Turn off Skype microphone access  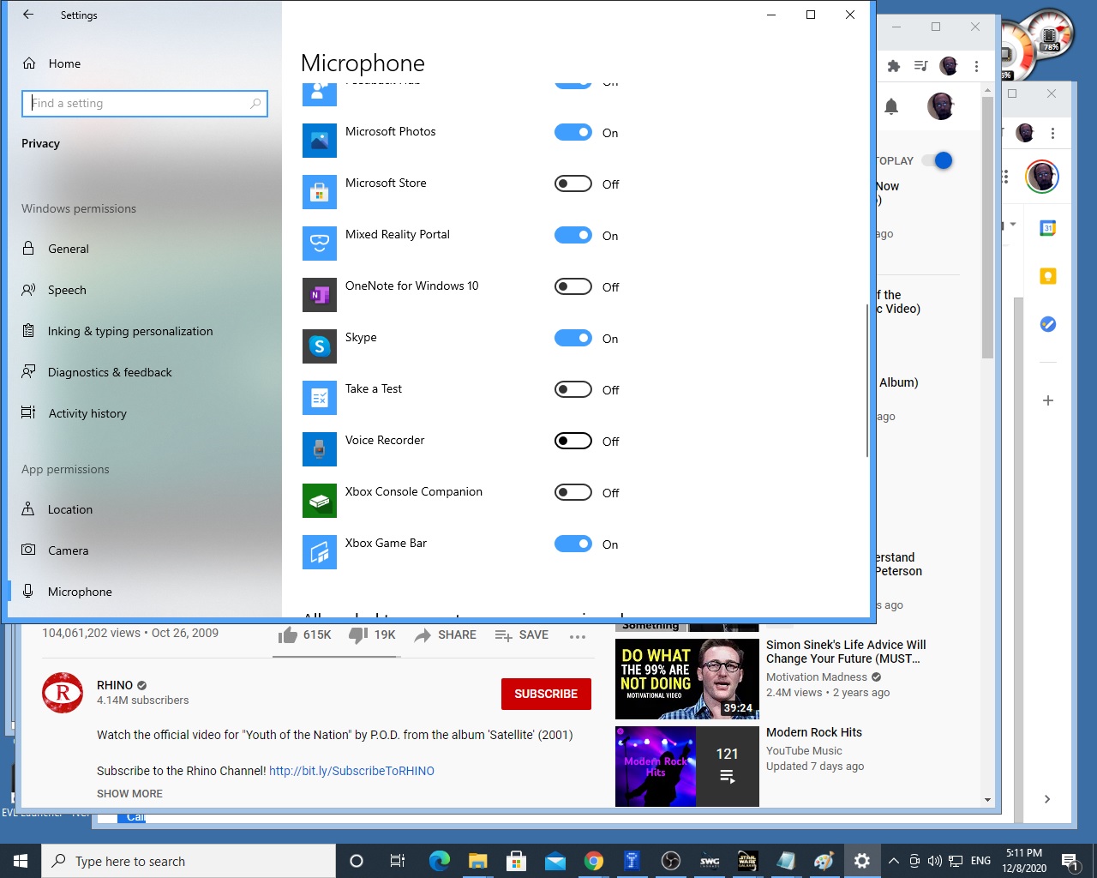click(x=573, y=338)
